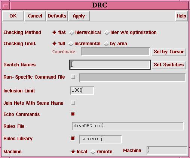This screenshot has width=190, height=158.
Task: Click the Cancel button
Action: [x=35, y=16]
